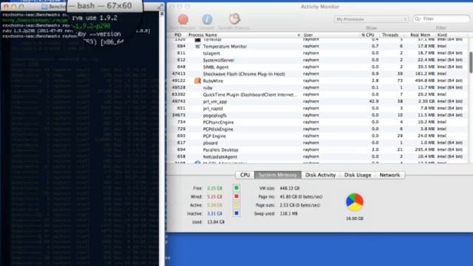Image resolution: width=473 pixels, height=266 pixels.
Task: Click the Terminal full-screen arrows icon
Action: click(x=160, y=7)
